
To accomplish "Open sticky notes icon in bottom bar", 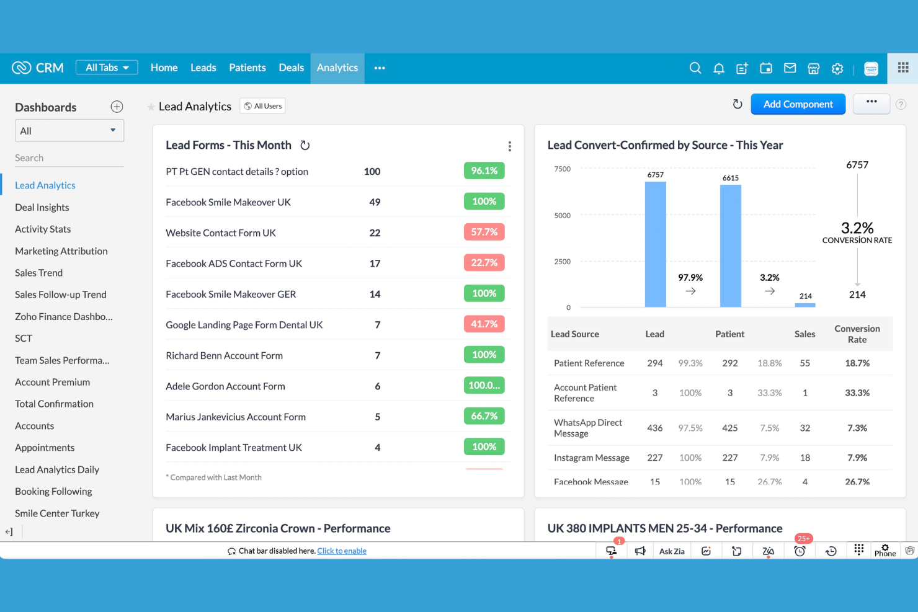I will 737,551.
